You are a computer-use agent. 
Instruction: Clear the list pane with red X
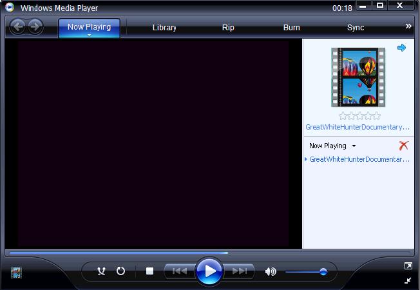403,146
